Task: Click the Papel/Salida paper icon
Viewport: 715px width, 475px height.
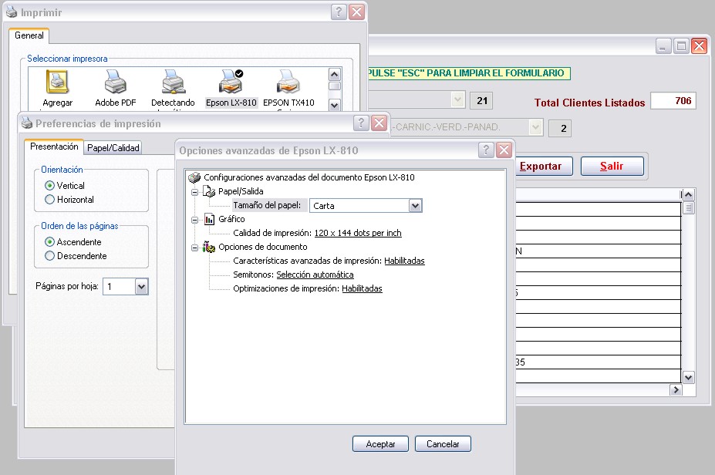Action: click(x=209, y=191)
